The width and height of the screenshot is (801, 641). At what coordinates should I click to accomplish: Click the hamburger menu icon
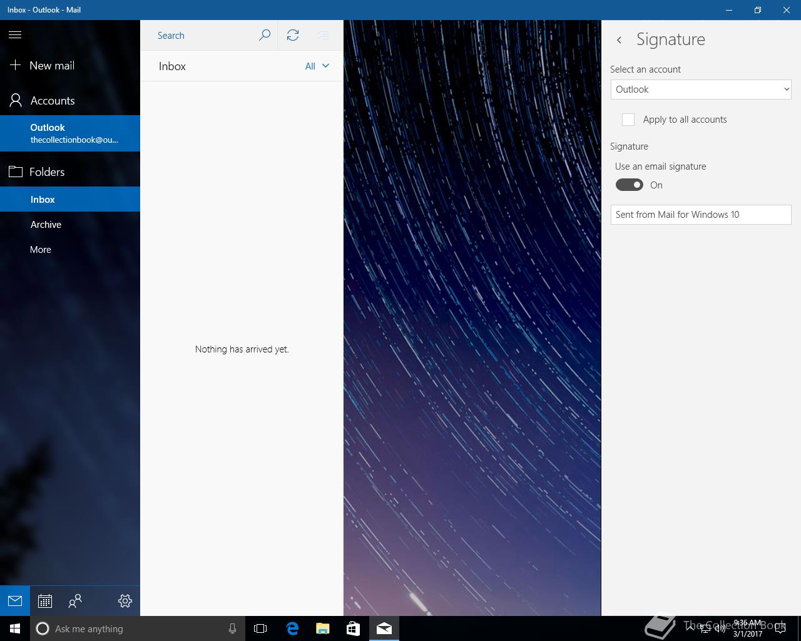click(15, 35)
